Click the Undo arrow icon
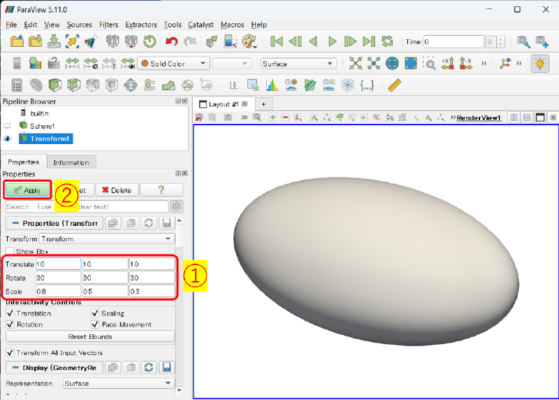559x400 pixels. [172, 42]
